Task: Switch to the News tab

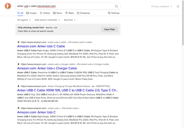Action: [x=58, y=13]
